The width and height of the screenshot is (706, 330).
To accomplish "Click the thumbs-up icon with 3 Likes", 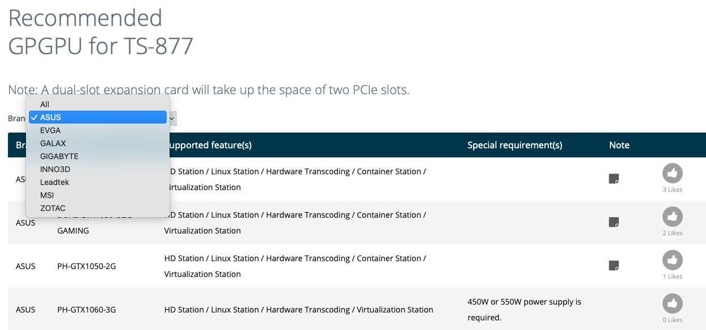I will click(672, 173).
